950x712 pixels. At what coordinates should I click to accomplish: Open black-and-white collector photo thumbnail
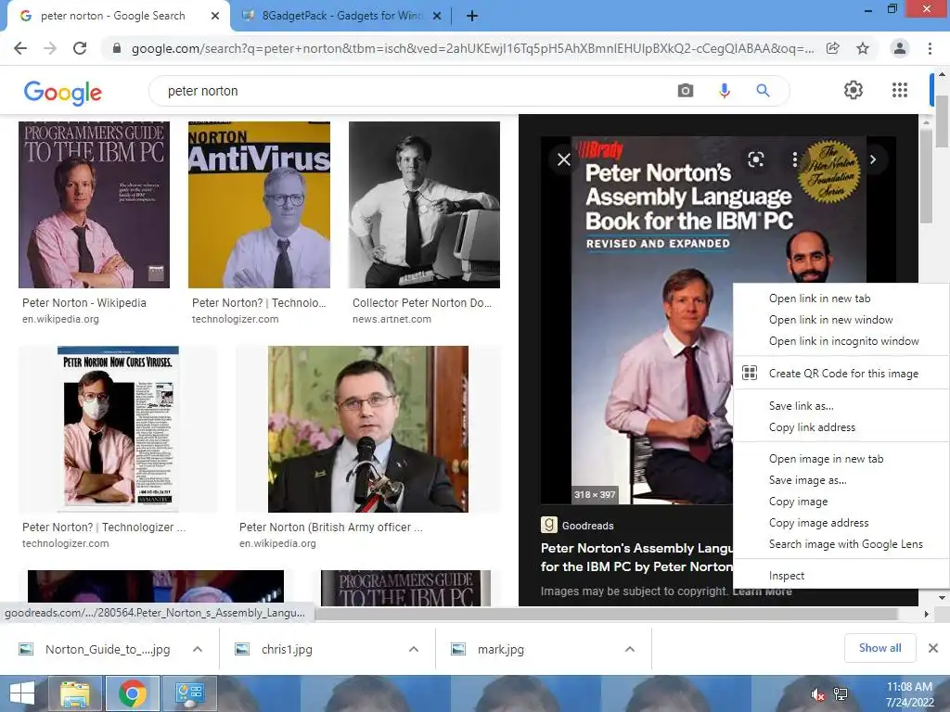(424, 205)
